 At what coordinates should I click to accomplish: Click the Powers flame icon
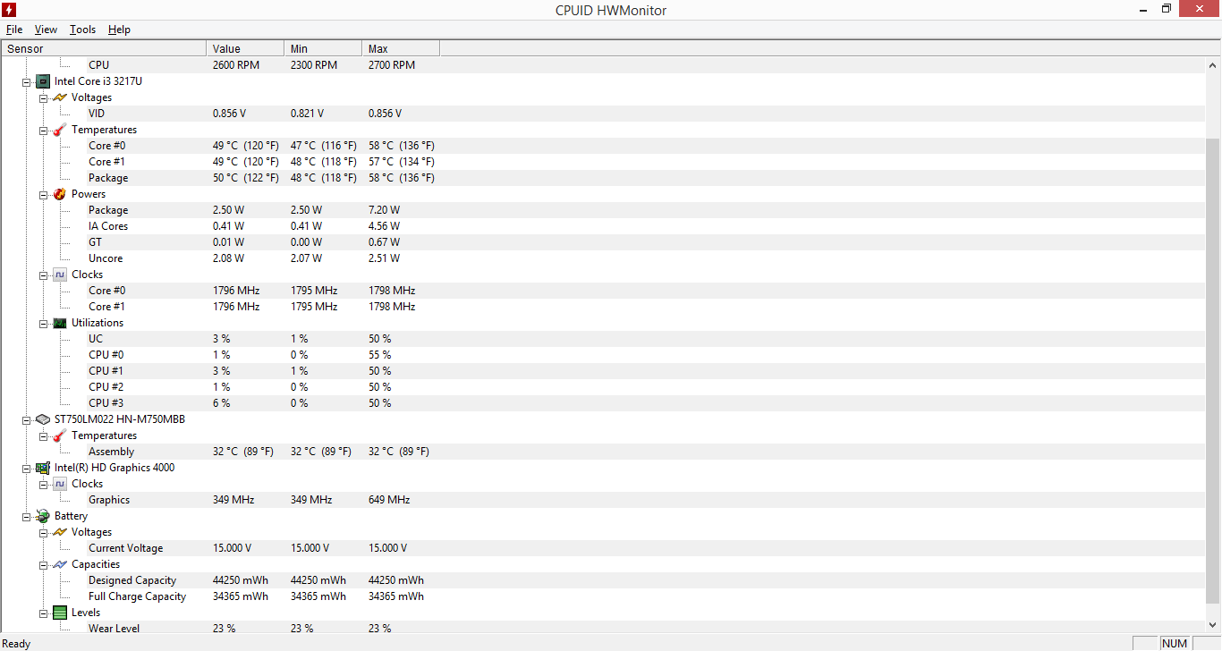click(60, 194)
